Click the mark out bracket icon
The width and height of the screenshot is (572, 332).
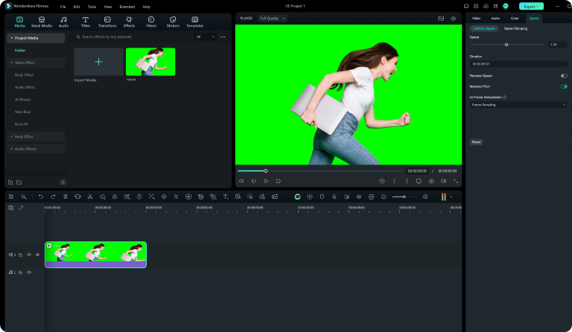coord(407,181)
